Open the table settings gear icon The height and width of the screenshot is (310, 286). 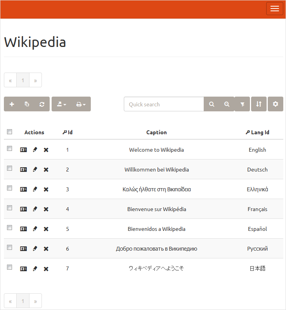click(275, 104)
